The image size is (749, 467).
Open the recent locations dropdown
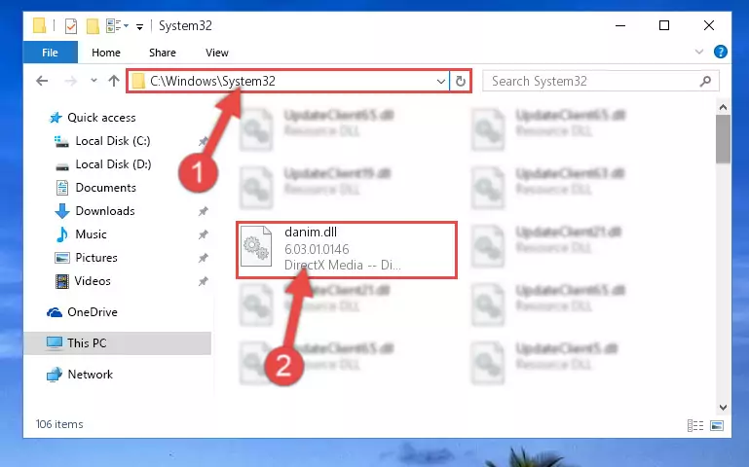click(x=94, y=80)
